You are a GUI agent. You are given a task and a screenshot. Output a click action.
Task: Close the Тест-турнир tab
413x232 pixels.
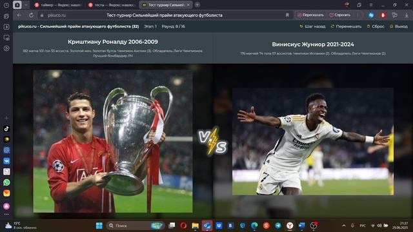point(188,5)
